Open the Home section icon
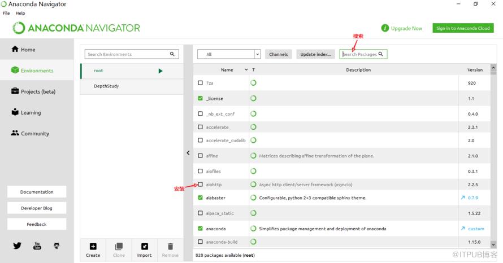This screenshot has height=263, width=503. pyautogui.click(x=15, y=49)
